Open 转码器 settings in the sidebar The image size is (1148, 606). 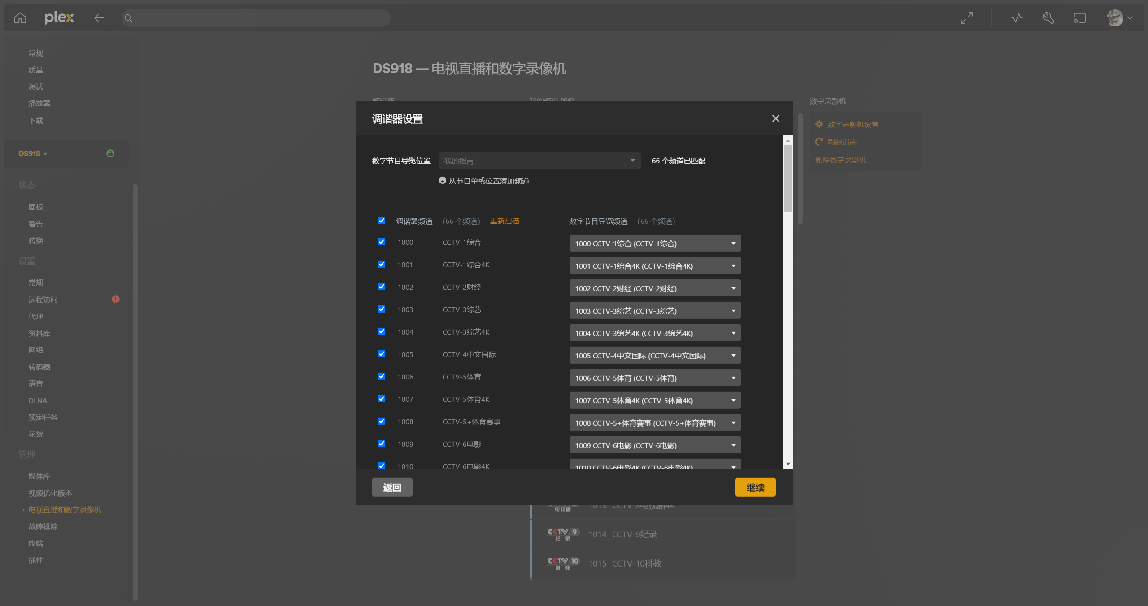coord(39,367)
